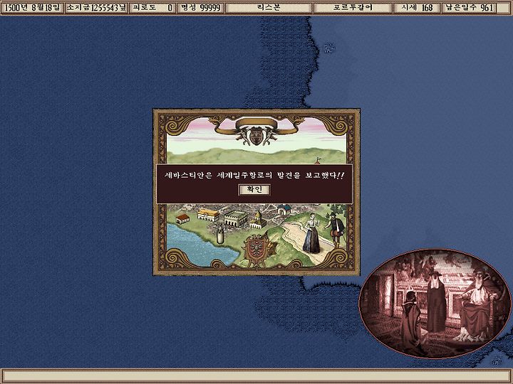Select the empty message bar at the bottom
The image size is (513, 384).
tap(256, 376)
